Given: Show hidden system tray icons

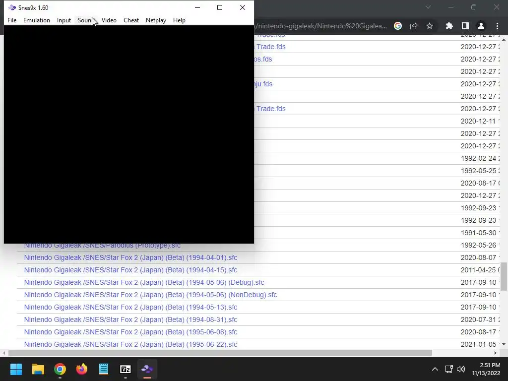Looking at the screenshot, I should tap(435, 369).
